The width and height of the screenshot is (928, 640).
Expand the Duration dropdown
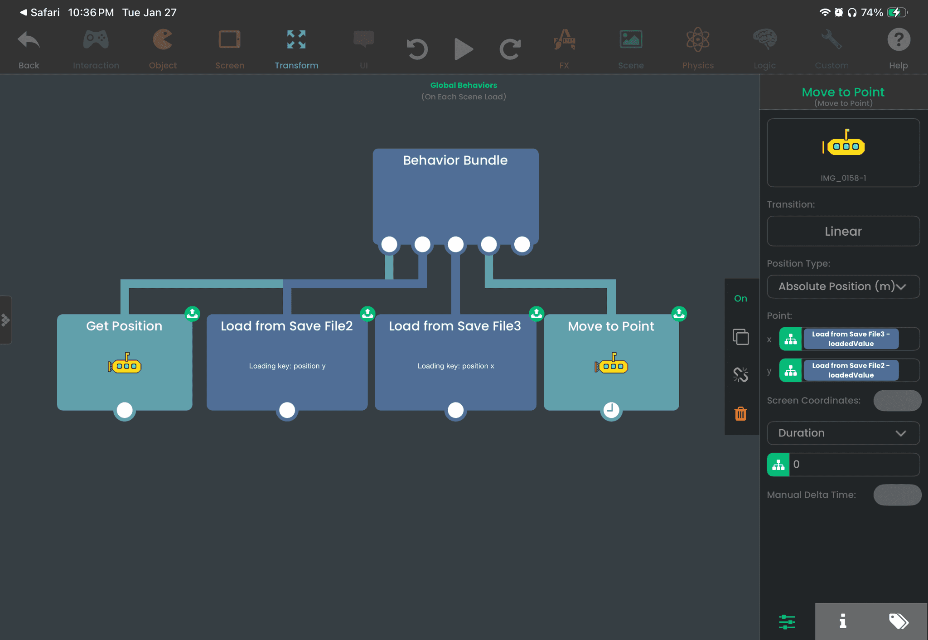coord(843,433)
